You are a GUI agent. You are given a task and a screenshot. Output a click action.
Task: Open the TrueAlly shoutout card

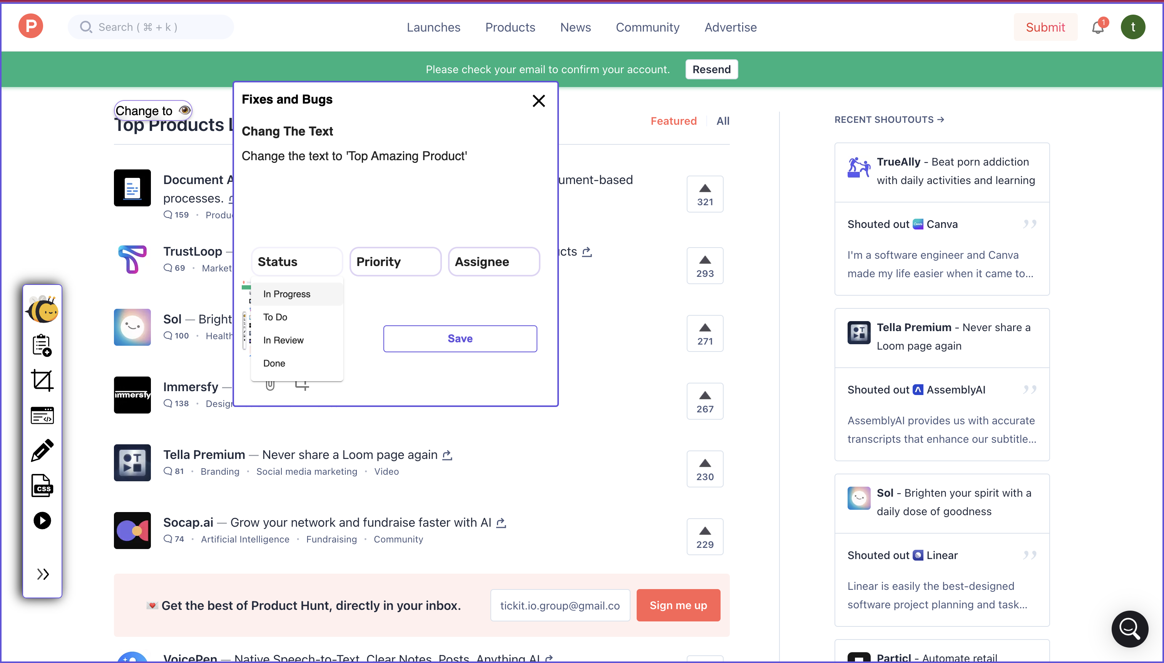942,172
